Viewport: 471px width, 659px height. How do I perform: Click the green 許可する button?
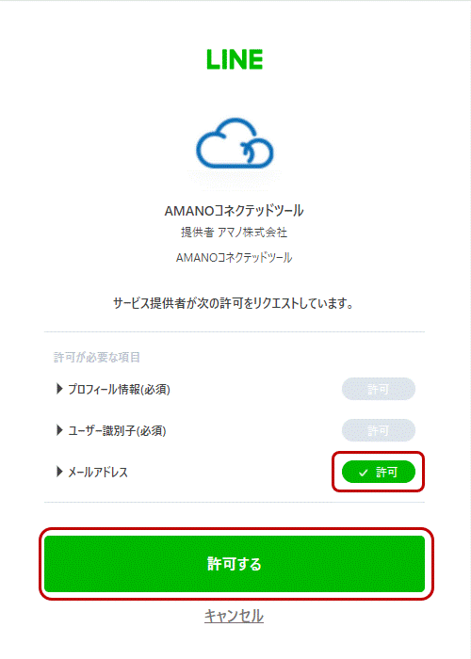click(235, 564)
